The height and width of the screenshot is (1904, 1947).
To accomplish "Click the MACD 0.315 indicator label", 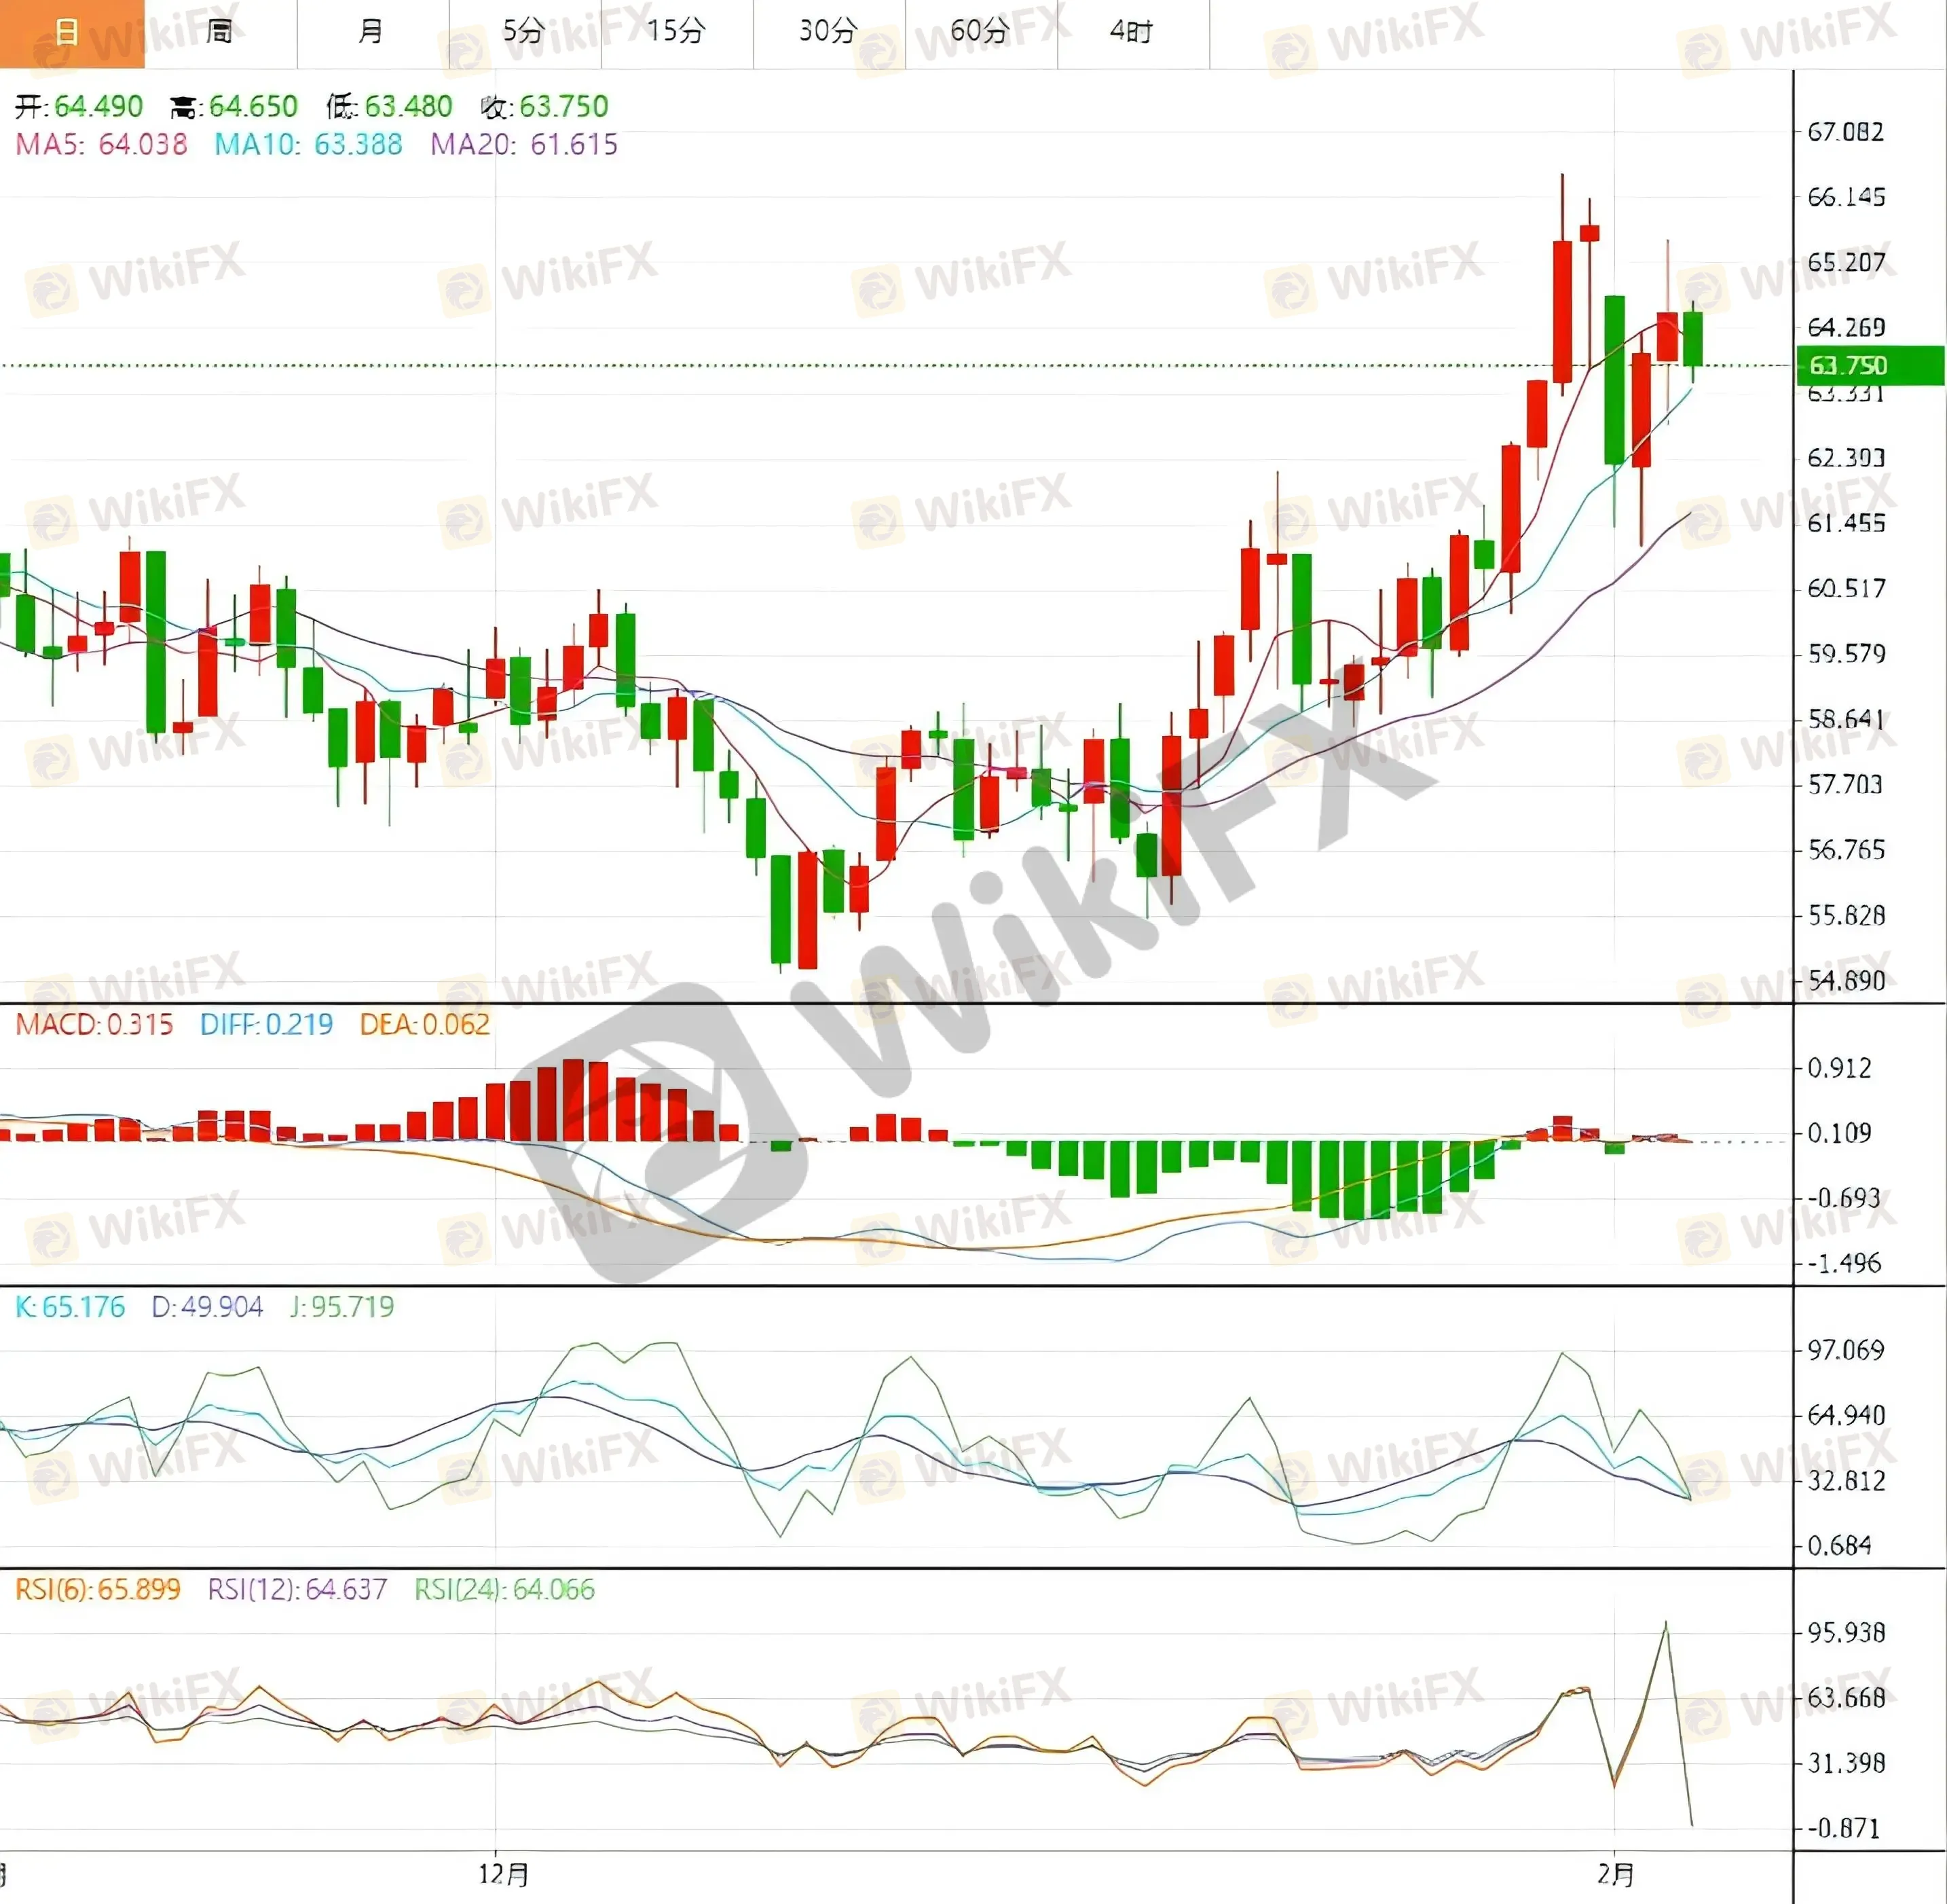I will [x=94, y=1024].
